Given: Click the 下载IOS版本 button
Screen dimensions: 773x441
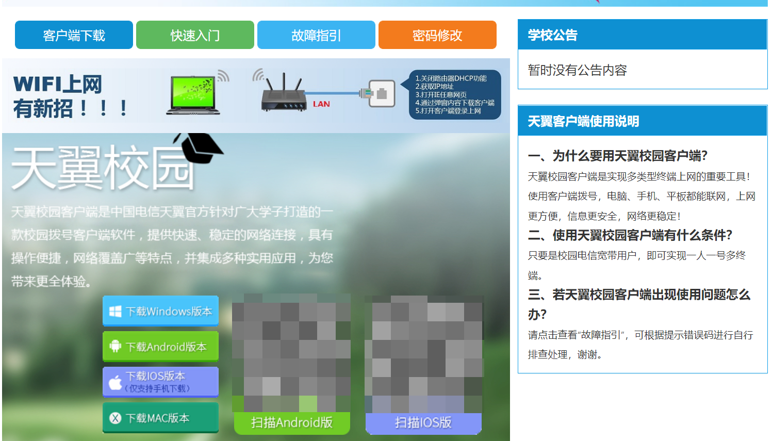Looking at the screenshot, I should point(160,381).
